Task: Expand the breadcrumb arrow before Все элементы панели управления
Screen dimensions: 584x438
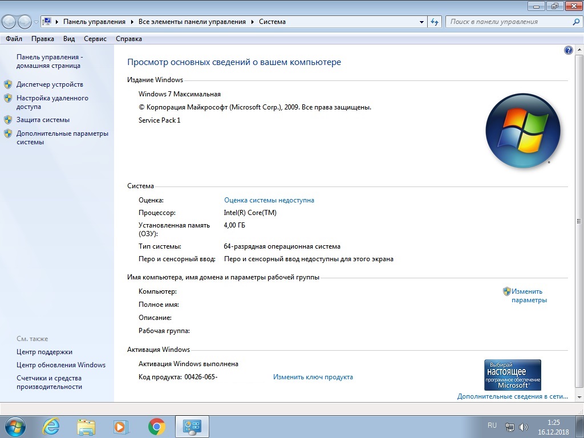Action: click(x=132, y=22)
